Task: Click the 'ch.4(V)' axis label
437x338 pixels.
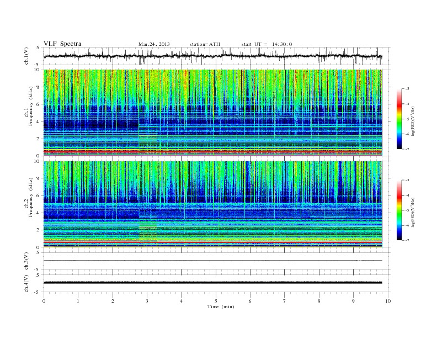Action: tap(26, 283)
